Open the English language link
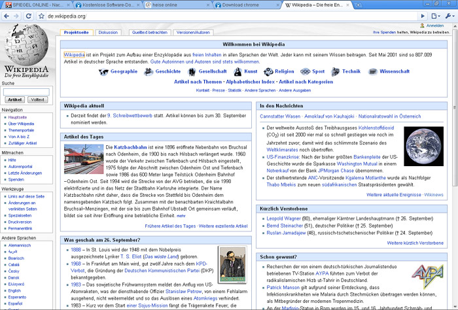 point(14,290)
